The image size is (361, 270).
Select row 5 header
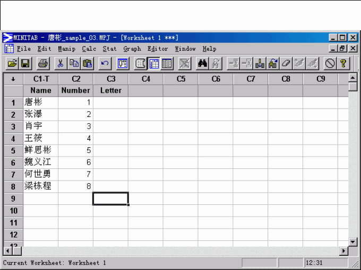pyautogui.click(x=13, y=150)
